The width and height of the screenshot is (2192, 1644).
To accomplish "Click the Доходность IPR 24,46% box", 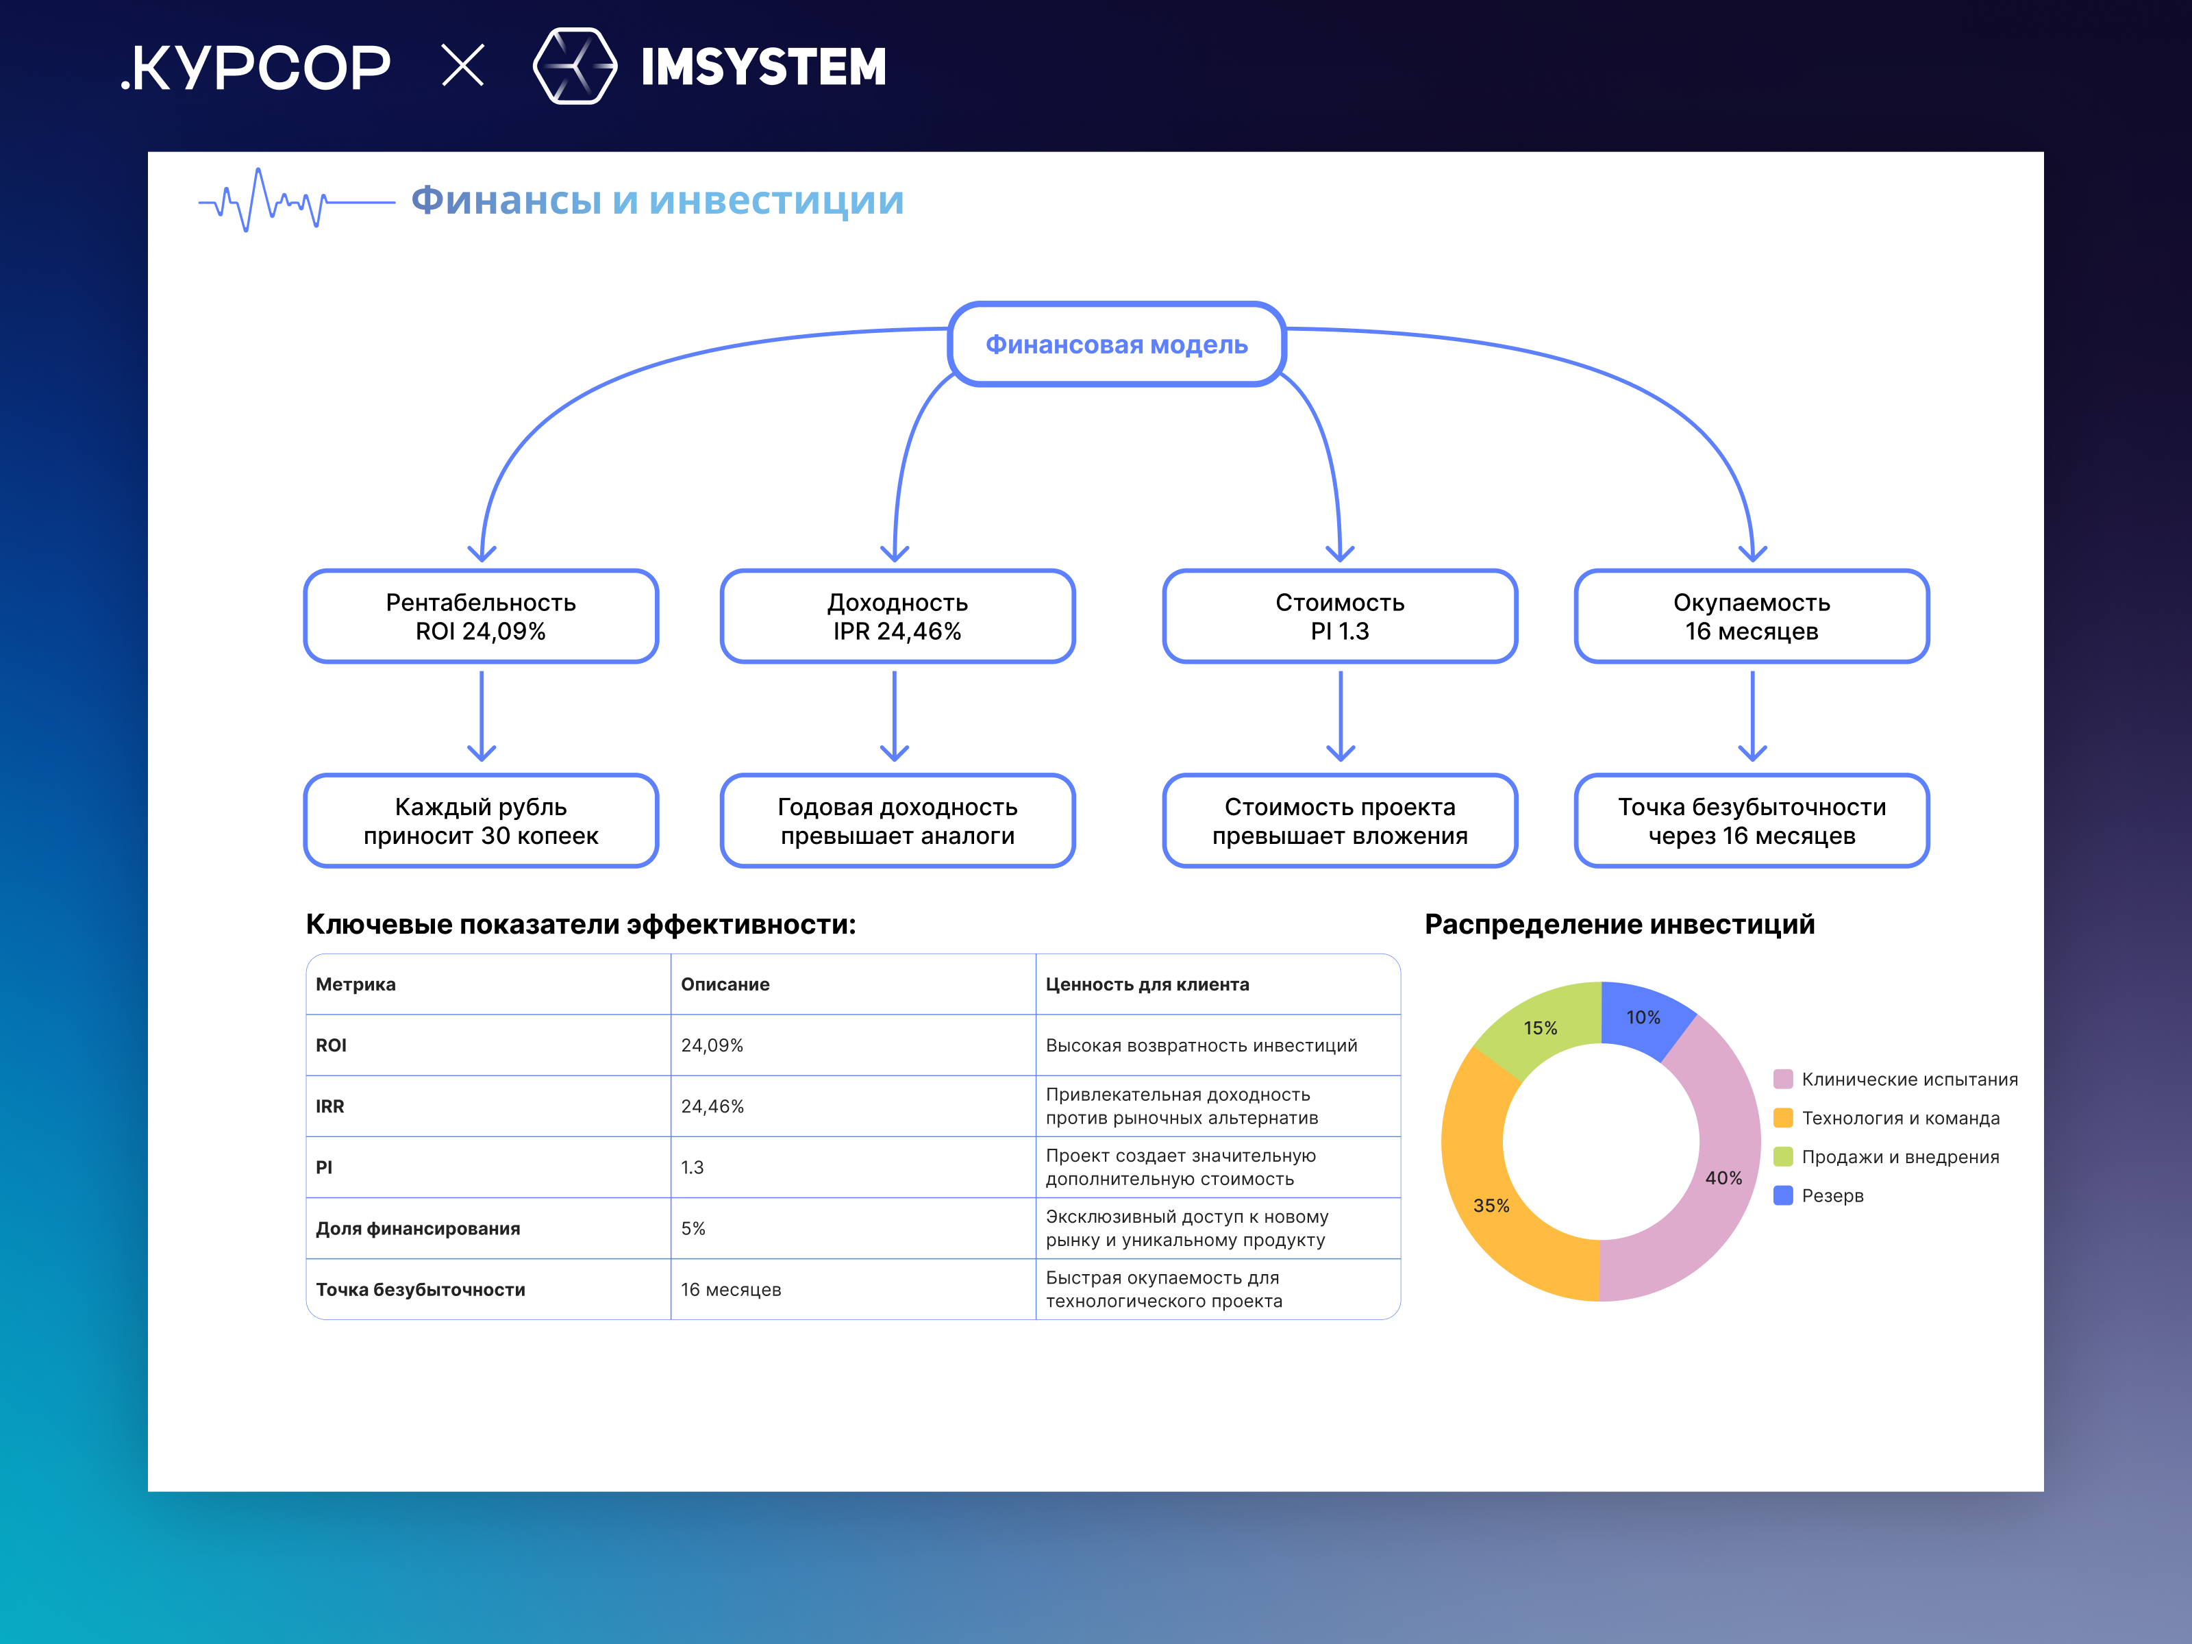I will click(897, 616).
